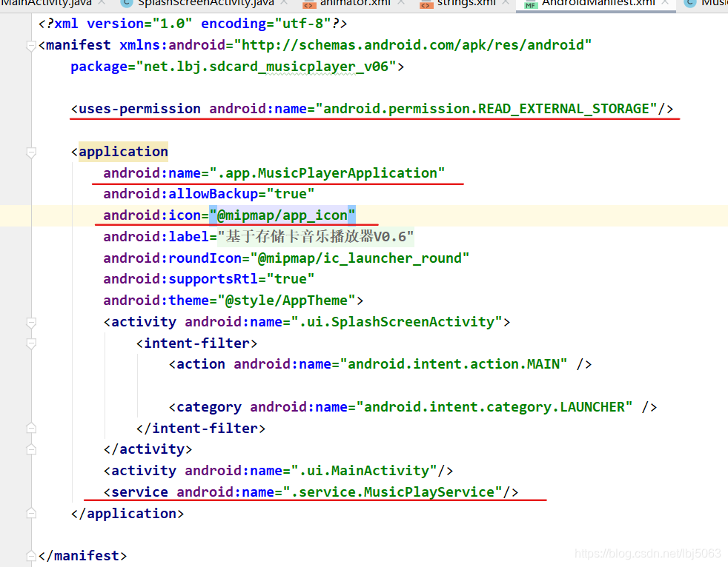728x567 pixels.
Task: Close the SplashScreenActivity.java tab
Action: pyautogui.click(x=284, y=3)
